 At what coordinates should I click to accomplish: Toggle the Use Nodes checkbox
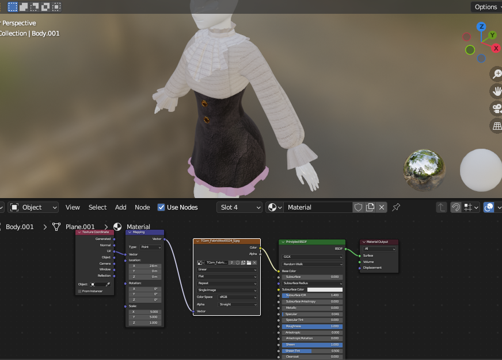pyautogui.click(x=161, y=207)
